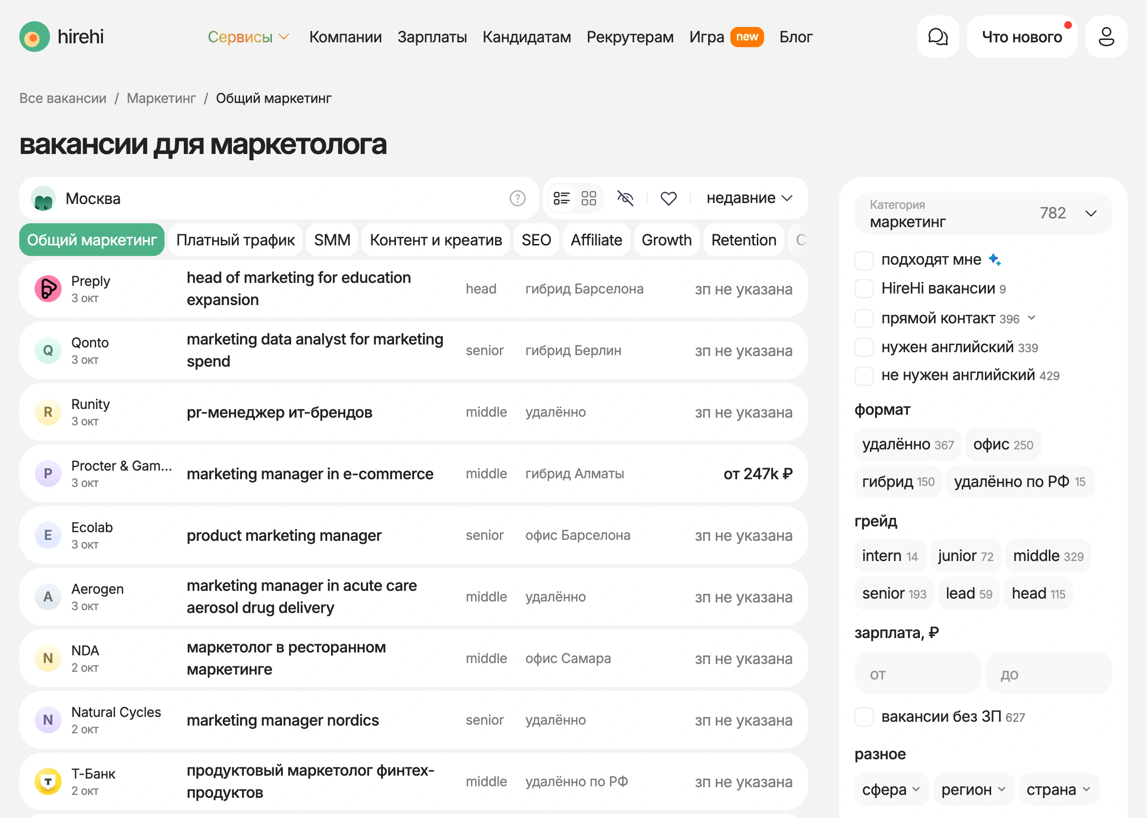Open the user profile icon
This screenshot has height=818, width=1147.
(1106, 37)
